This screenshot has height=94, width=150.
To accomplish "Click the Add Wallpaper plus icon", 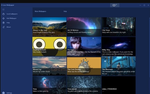I will 3,18.
